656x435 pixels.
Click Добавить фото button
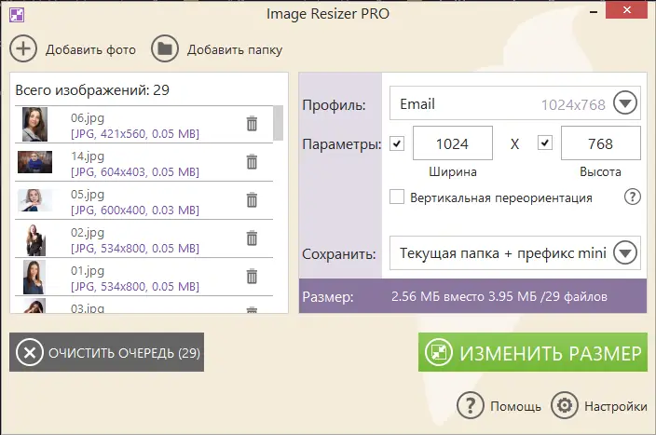point(74,48)
